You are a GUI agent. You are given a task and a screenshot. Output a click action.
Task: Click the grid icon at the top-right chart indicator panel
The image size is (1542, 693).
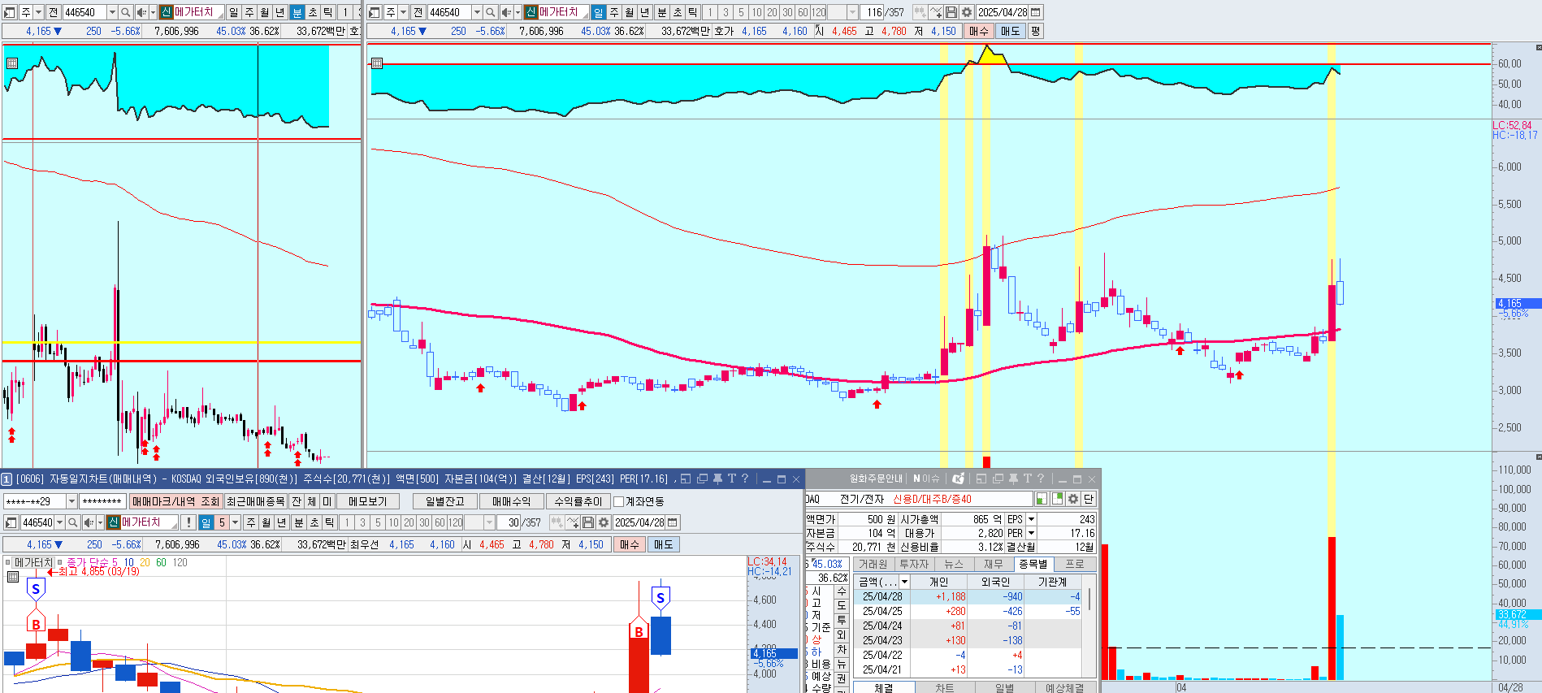coord(377,63)
